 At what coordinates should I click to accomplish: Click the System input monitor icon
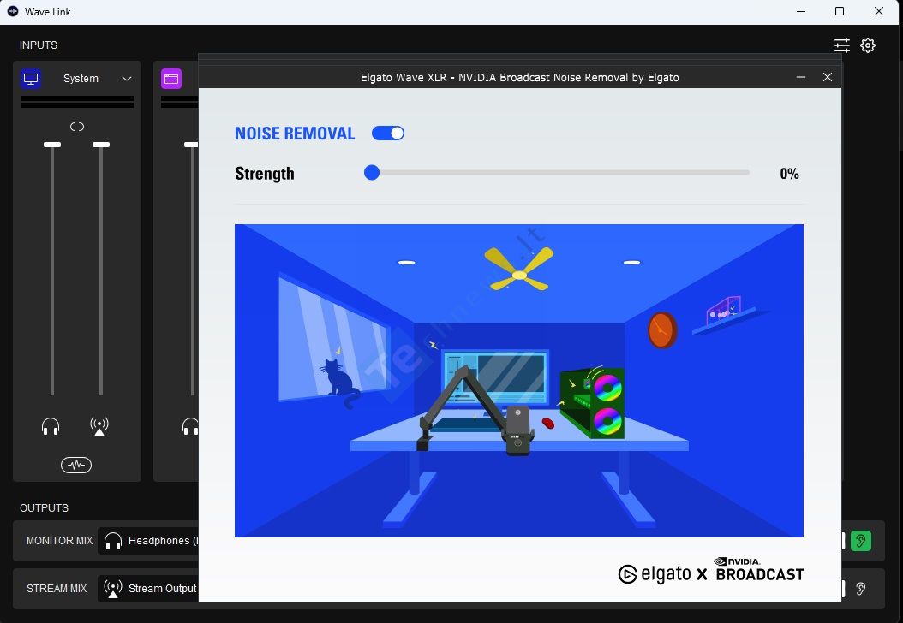(31, 79)
